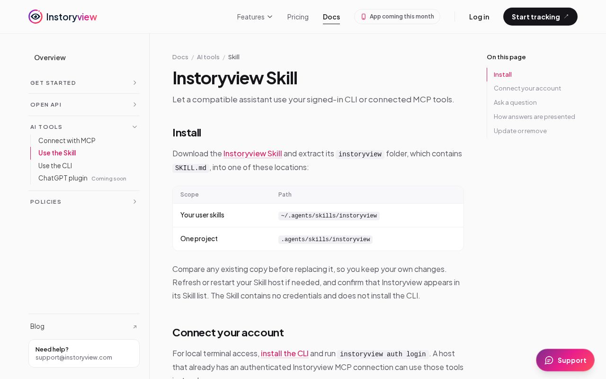Click the Docs breadcrumb link
Image resolution: width=606 pixels, height=379 pixels.
pyautogui.click(x=180, y=57)
